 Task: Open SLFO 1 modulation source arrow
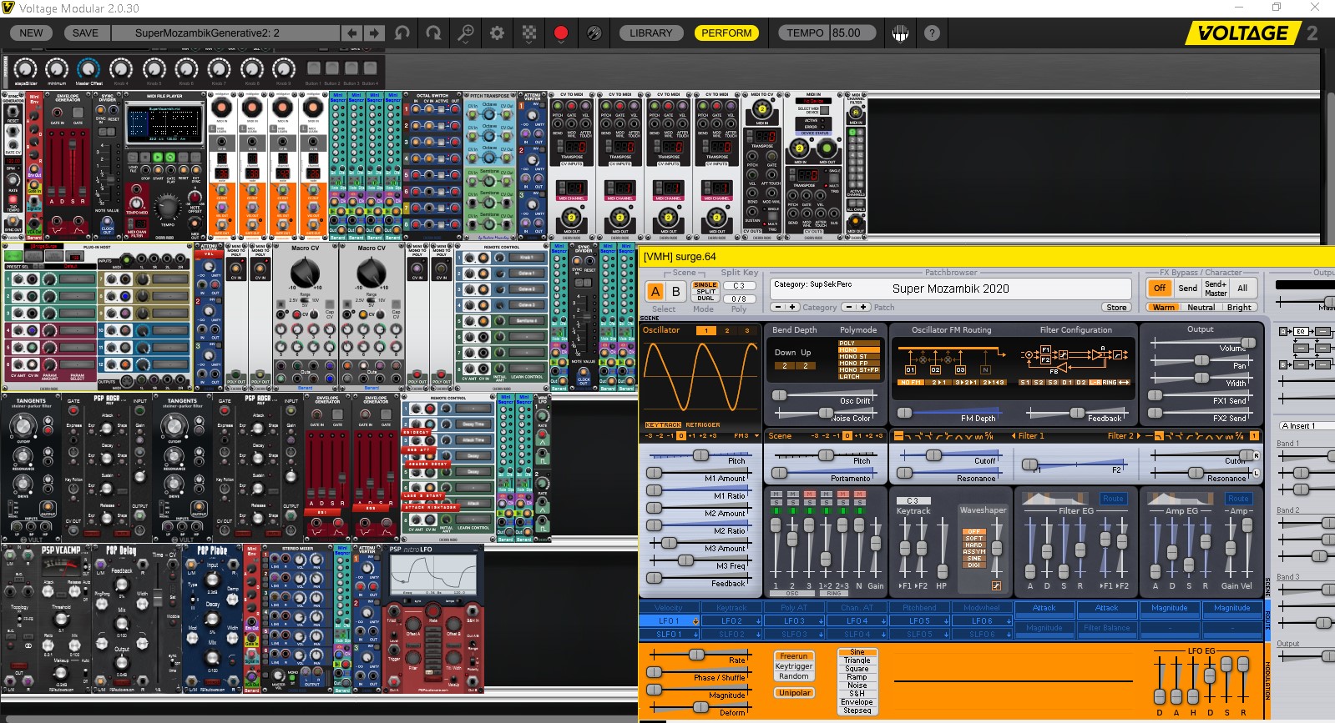pos(695,635)
